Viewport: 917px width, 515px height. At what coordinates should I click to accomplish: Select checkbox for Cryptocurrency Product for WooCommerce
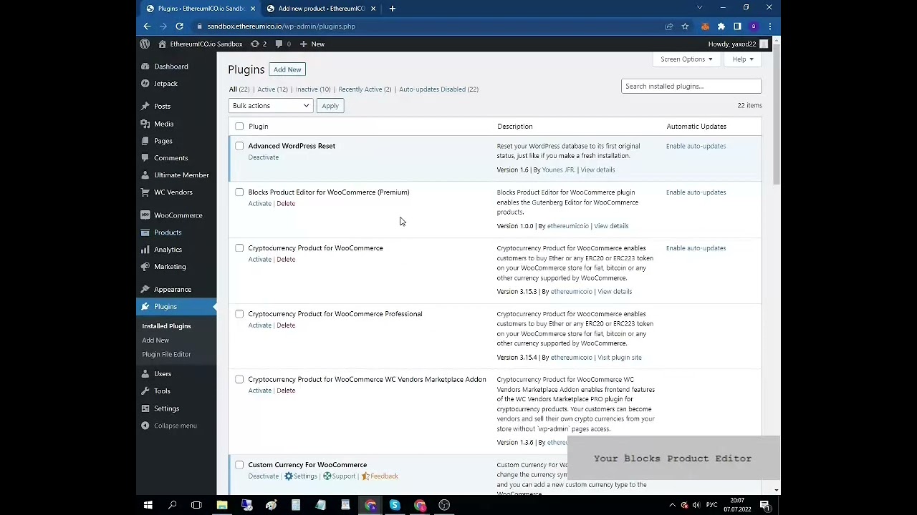pyautogui.click(x=239, y=248)
